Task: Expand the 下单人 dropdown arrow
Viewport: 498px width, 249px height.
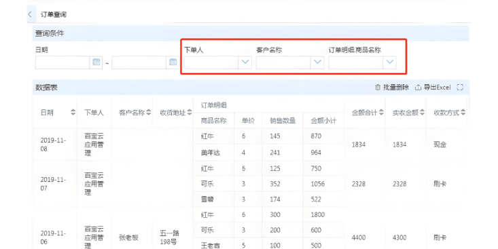Action: point(245,62)
